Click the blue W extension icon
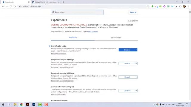This screenshot has width=191, height=107. [172, 7]
